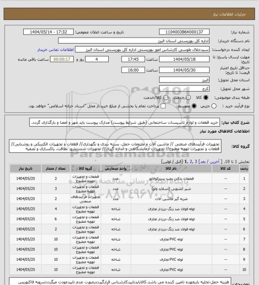Click quantity 4 in row 4
The width and height of the screenshot is (259, 285).
[x=56, y=209]
